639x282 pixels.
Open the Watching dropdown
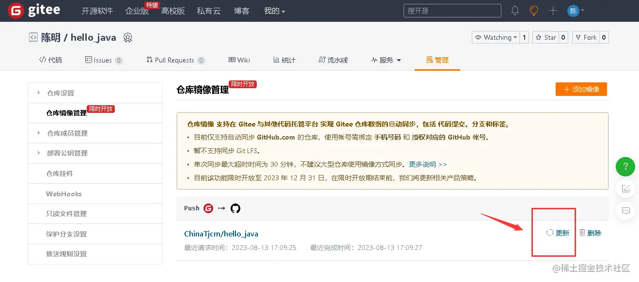pos(496,37)
